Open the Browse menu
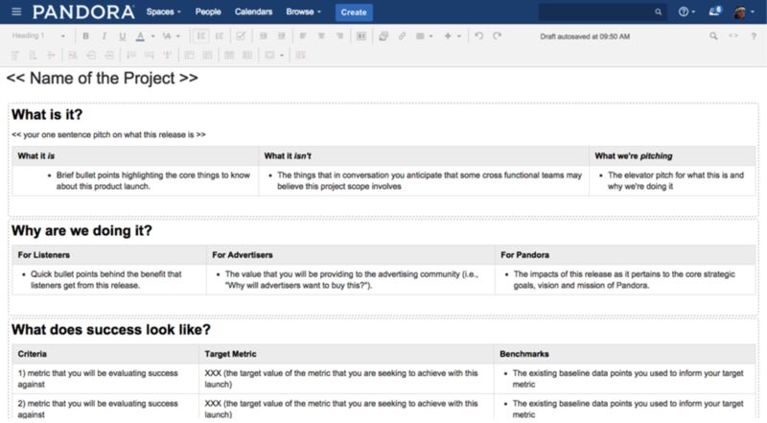The image size is (767, 423). (303, 12)
